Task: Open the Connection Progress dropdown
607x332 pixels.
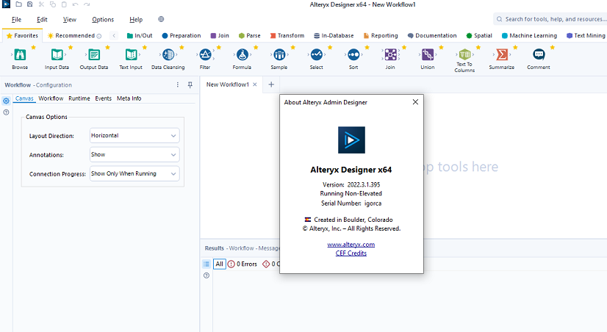Action: tap(134, 174)
